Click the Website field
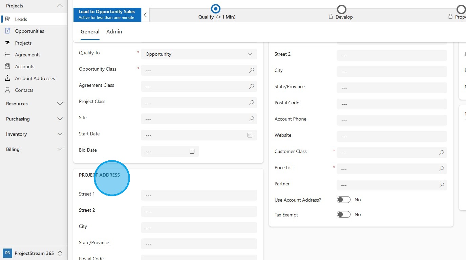The height and width of the screenshot is (260, 466). pos(392,136)
